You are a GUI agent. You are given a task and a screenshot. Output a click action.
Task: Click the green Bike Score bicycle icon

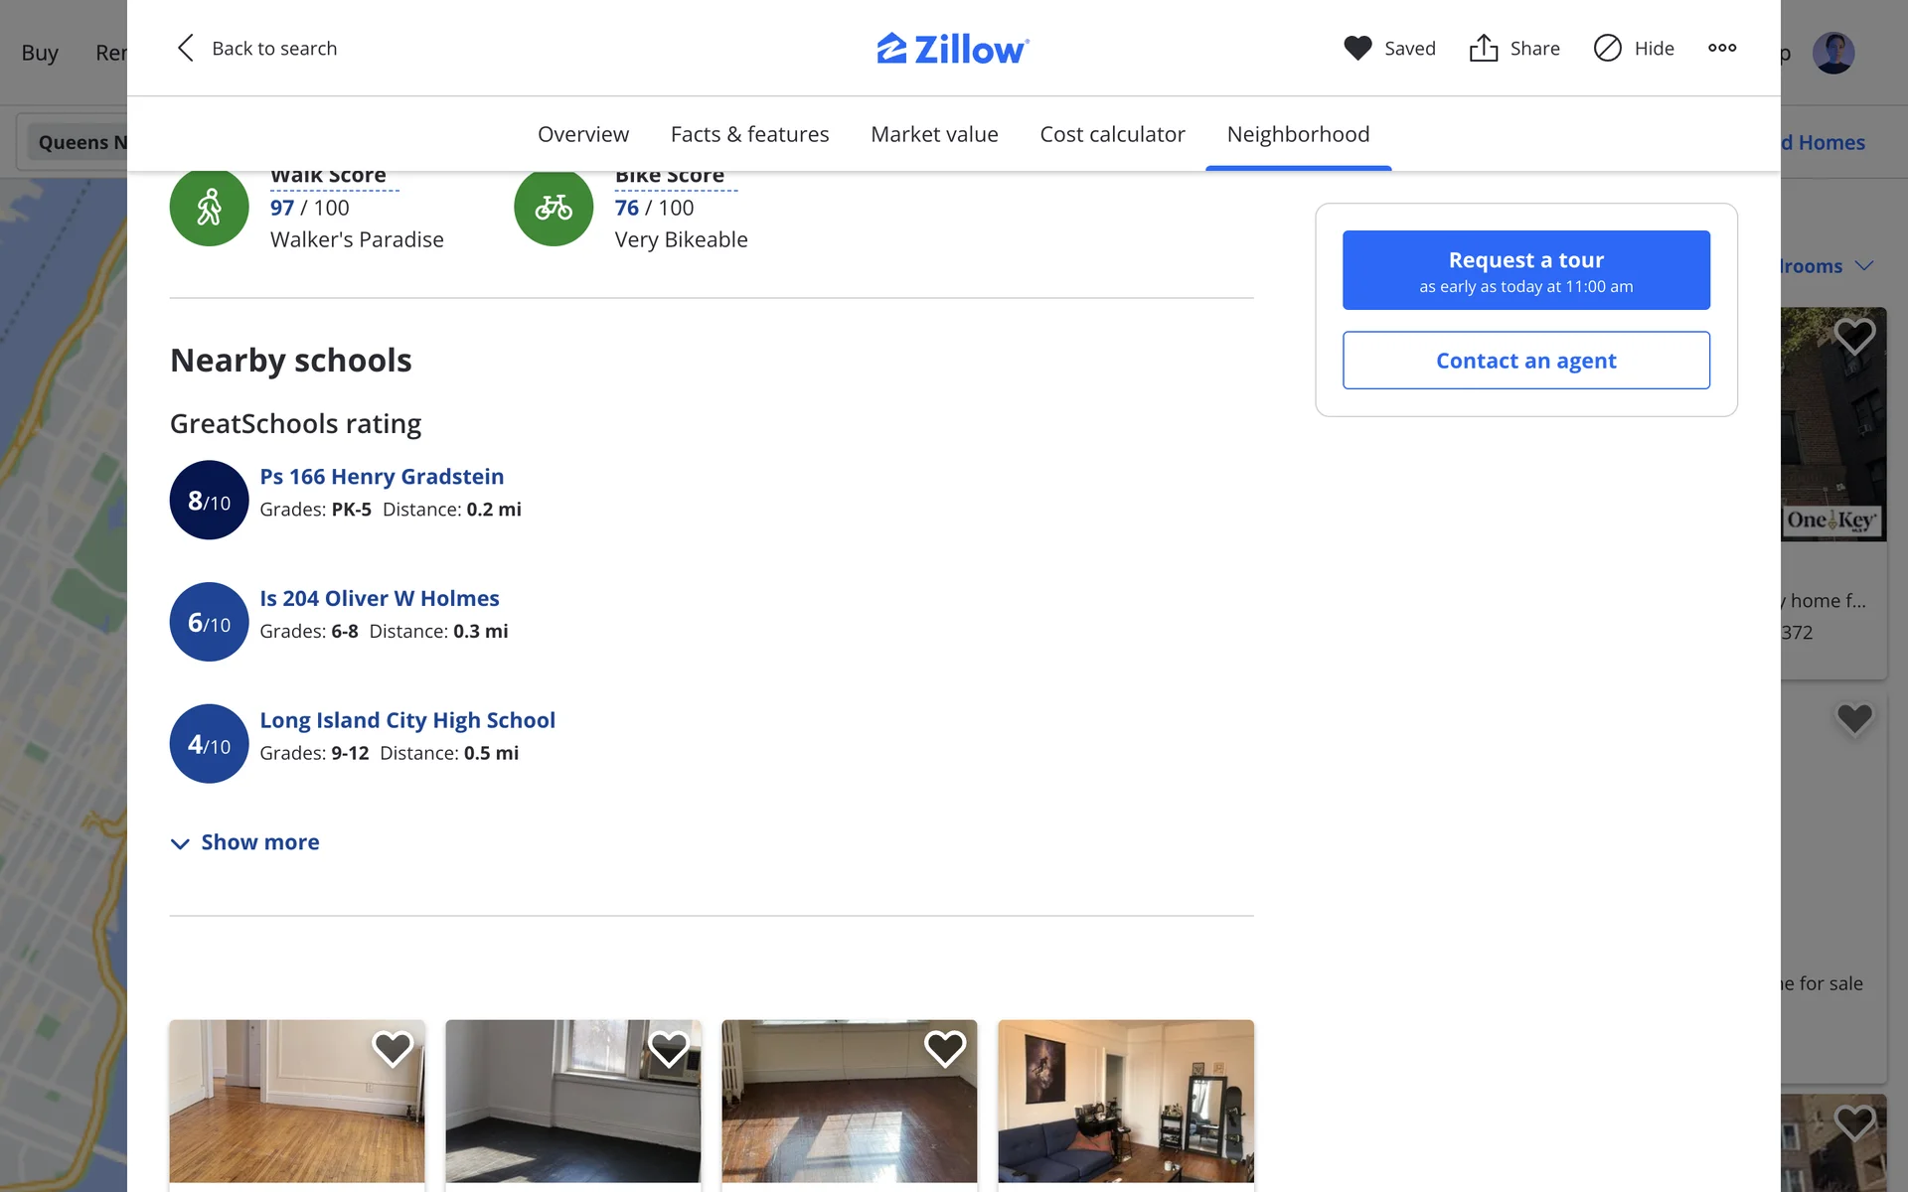pos(554,207)
